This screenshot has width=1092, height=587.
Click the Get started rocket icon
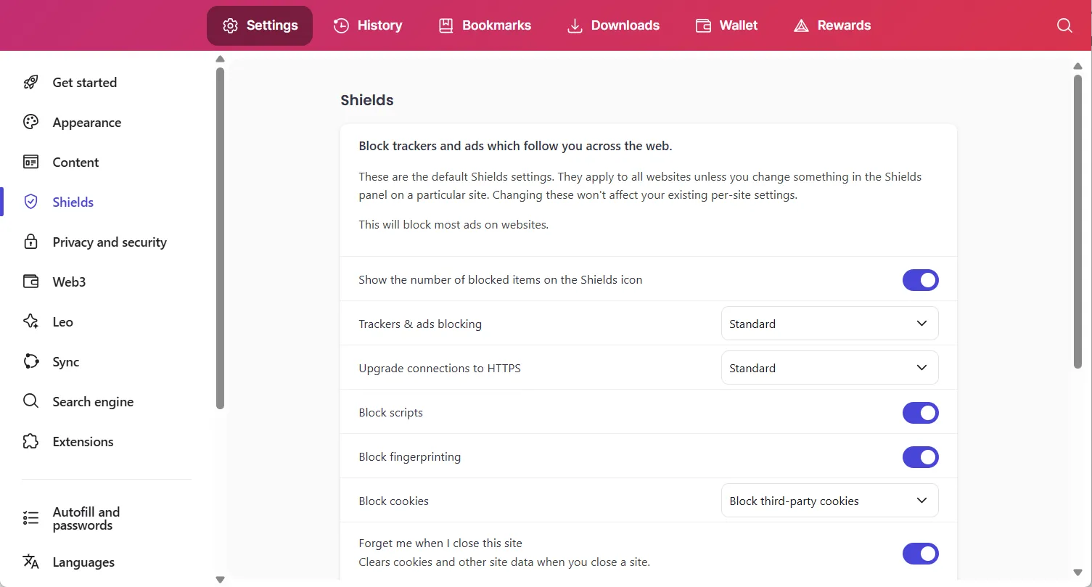pyautogui.click(x=30, y=83)
